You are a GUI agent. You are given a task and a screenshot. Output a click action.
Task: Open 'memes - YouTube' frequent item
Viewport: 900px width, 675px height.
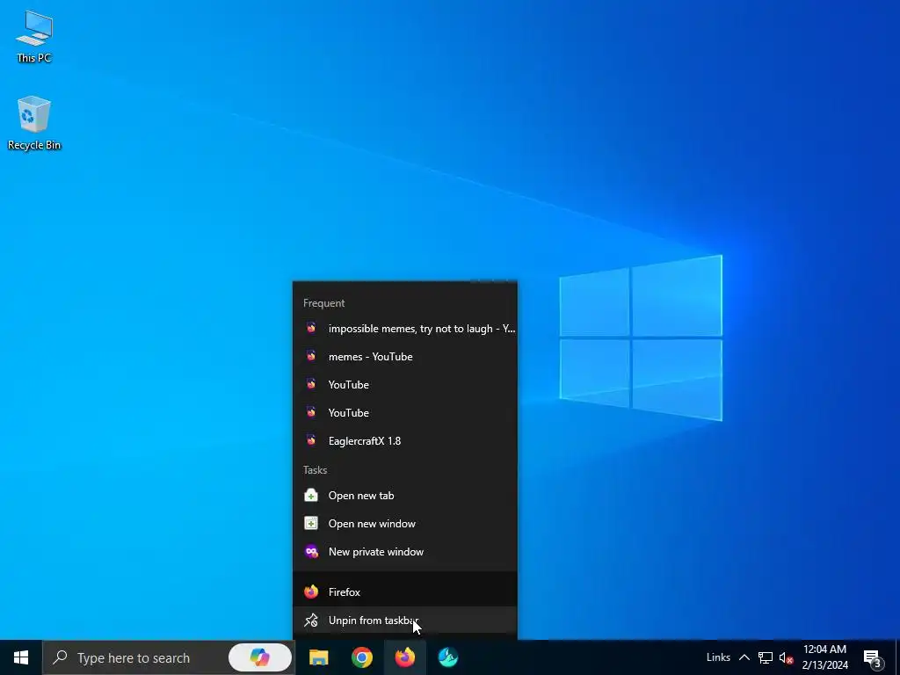404,357
